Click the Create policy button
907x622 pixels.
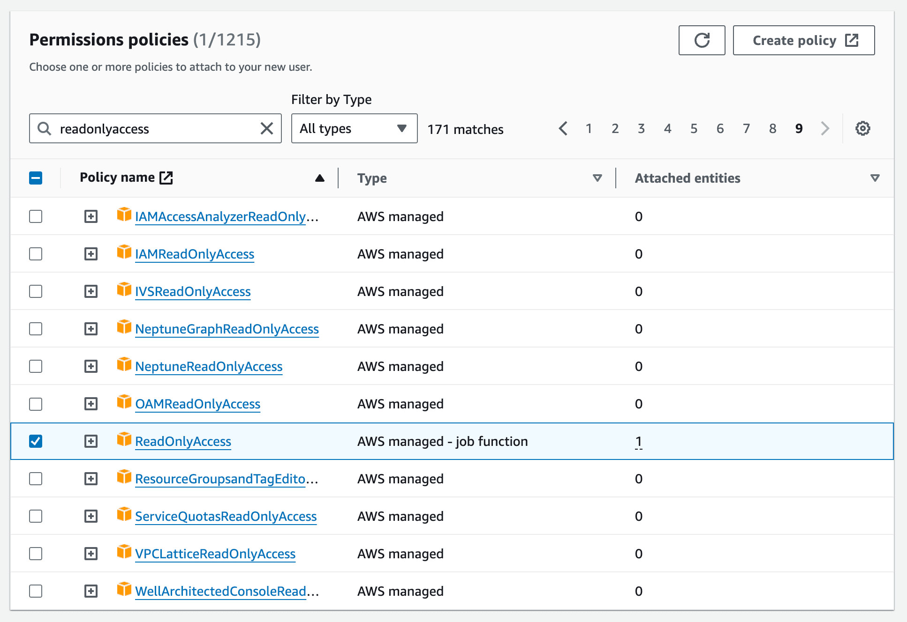pos(803,40)
